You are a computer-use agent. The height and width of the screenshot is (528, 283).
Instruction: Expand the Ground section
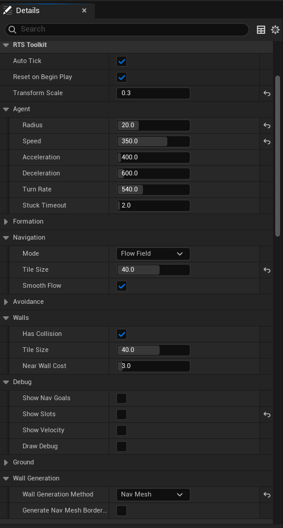(6, 463)
